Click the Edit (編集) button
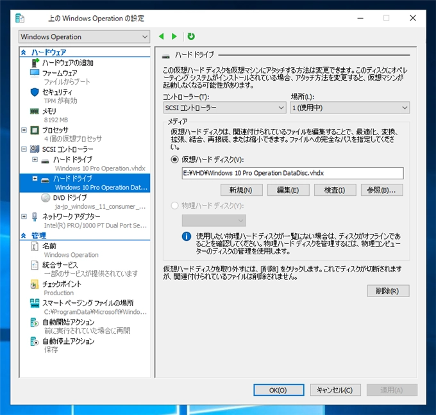Image resolution: width=436 pixels, height=415 pixels. [x=288, y=190]
